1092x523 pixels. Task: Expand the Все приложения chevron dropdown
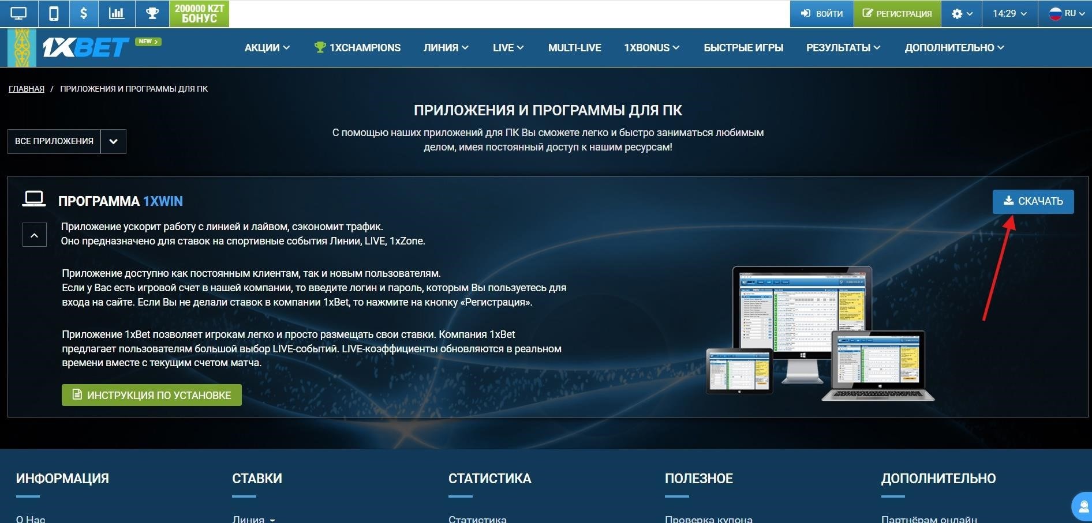click(114, 141)
